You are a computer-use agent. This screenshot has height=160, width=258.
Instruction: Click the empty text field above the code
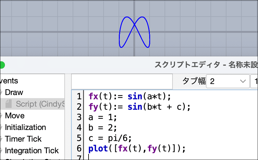122,81
